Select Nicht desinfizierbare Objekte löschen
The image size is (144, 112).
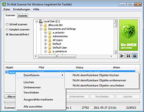[102, 75]
